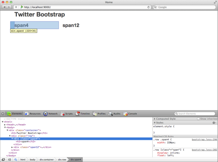Select body in the breadcrumb bar
218x162 pixels.
pos(33,159)
